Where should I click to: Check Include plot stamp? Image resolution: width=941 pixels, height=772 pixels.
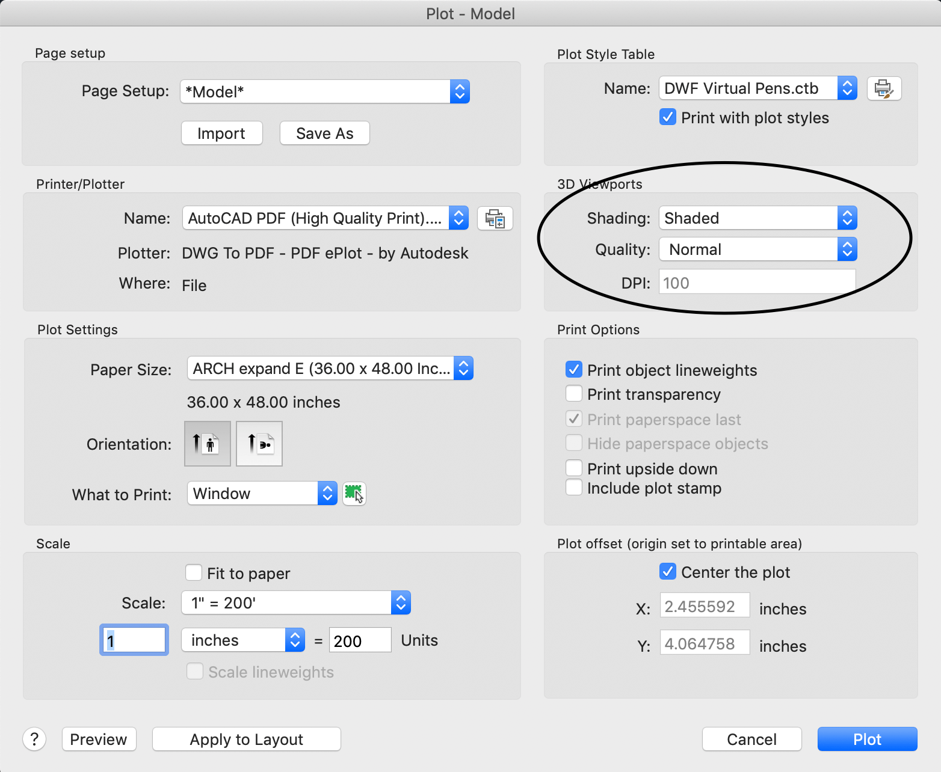pos(574,488)
